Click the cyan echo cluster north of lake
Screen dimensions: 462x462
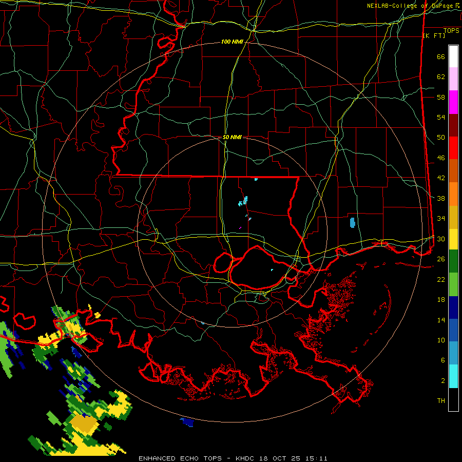click(x=243, y=201)
